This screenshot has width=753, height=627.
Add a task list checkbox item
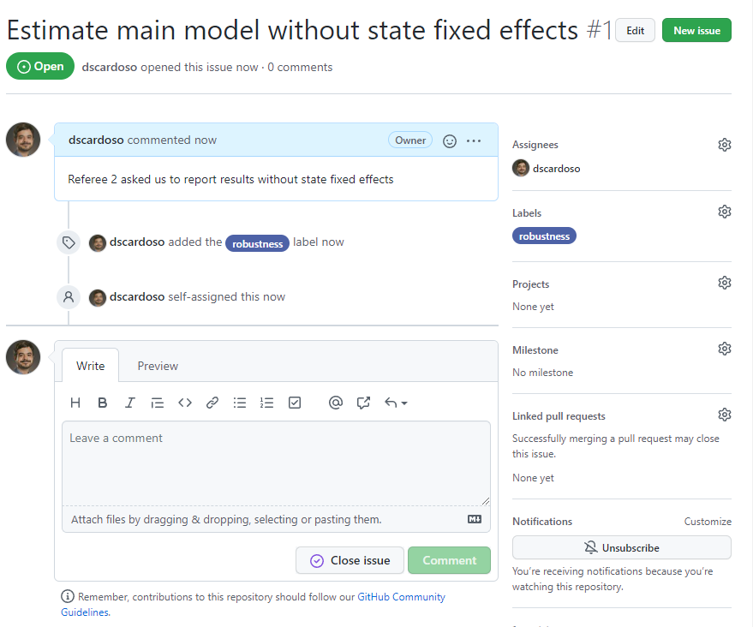click(x=295, y=403)
